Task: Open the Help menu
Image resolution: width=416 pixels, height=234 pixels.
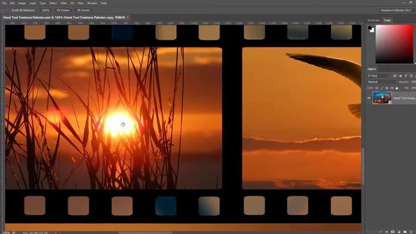Action: coord(104,3)
